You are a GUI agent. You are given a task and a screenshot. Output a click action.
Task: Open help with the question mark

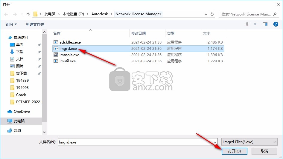[276, 24]
